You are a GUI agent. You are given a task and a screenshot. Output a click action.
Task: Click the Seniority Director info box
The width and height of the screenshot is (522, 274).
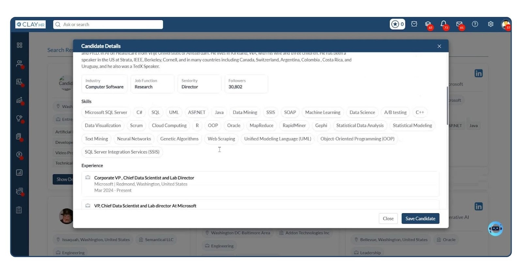[199, 84]
